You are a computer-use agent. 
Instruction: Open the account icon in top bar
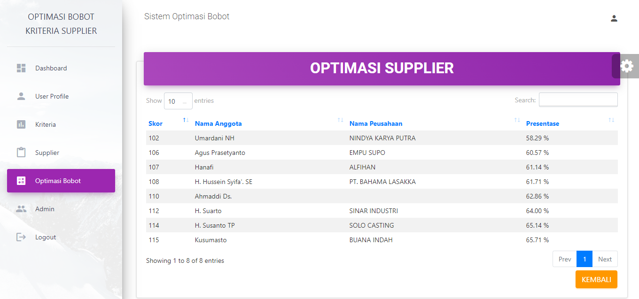click(x=614, y=19)
